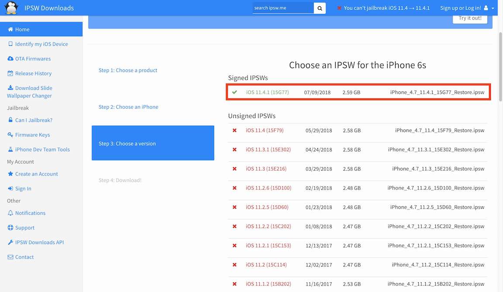This screenshot has width=503, height=292.
Task: Open Can I Jailbreak? sidebar link
Action: pos(34,120)
